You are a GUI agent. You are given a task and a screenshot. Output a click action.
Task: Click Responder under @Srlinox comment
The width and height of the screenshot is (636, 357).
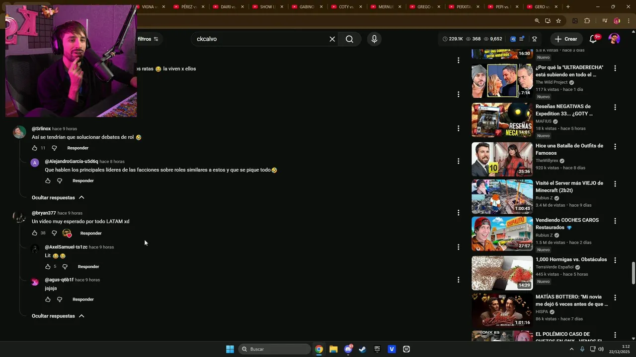pyautogui.click(x=78, y=148)
